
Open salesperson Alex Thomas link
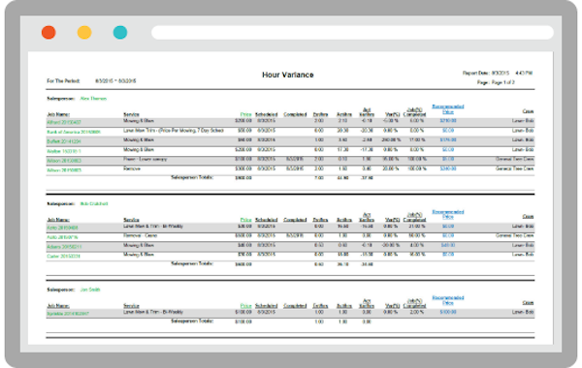[93, 99]
